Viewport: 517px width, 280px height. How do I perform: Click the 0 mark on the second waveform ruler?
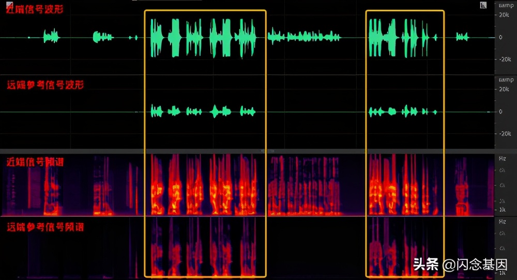(x=500, y=112)
